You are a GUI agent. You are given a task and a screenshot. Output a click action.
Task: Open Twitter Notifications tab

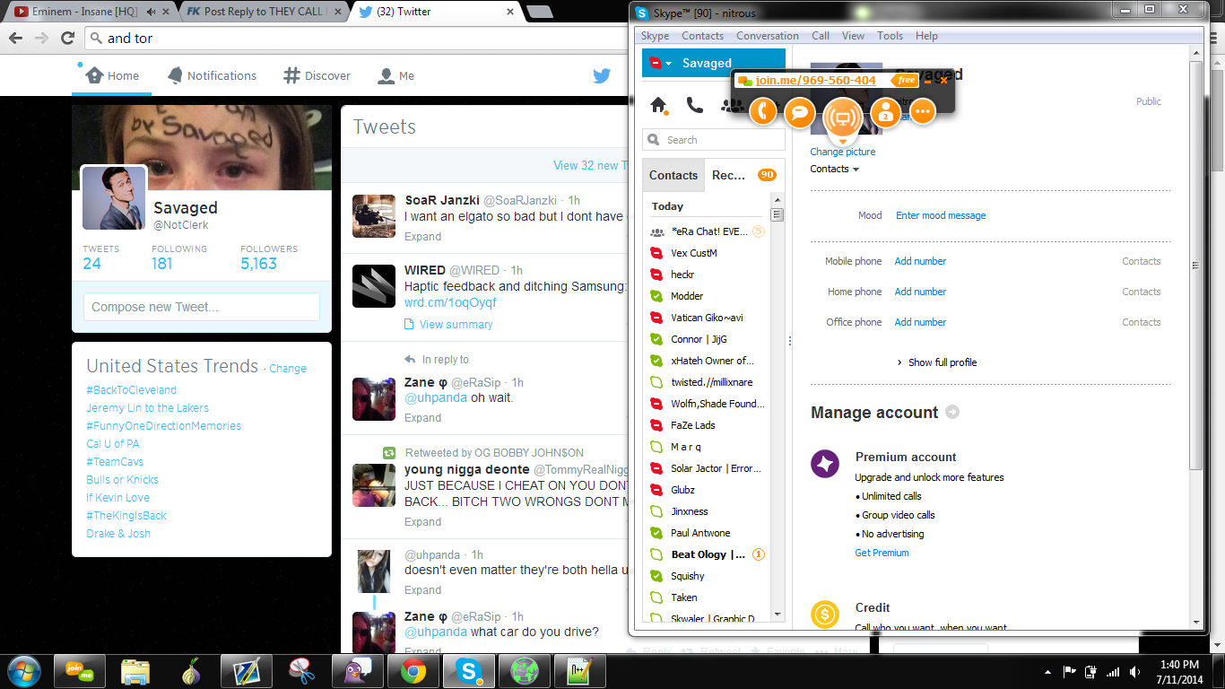(x=212, y=76)
